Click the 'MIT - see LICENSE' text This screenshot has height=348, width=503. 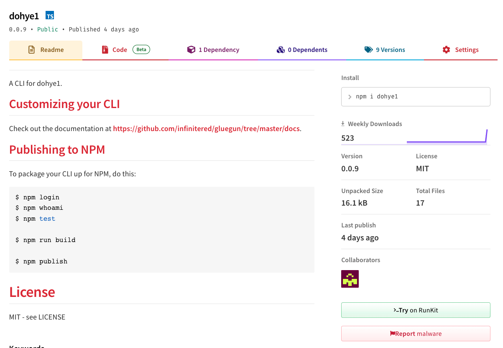[37, 317]
